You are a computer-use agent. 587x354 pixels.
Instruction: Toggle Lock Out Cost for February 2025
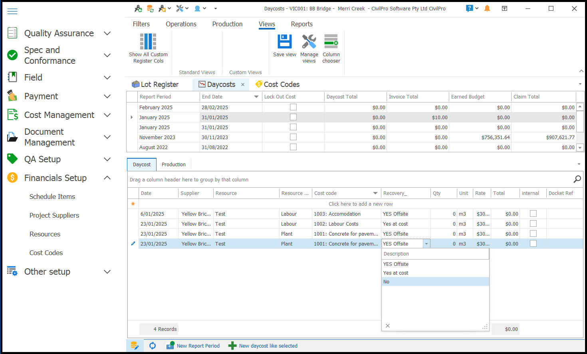293,107
